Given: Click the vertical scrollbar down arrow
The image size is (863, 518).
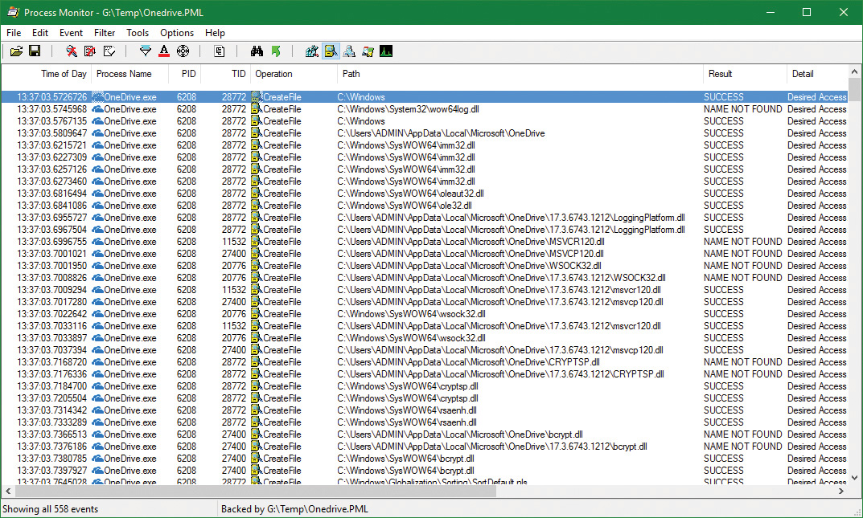Looking at the screenshot, I should 855,477.
